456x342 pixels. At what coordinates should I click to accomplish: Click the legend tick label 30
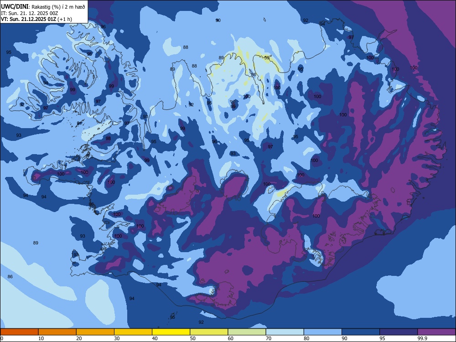tap(117, 338)
